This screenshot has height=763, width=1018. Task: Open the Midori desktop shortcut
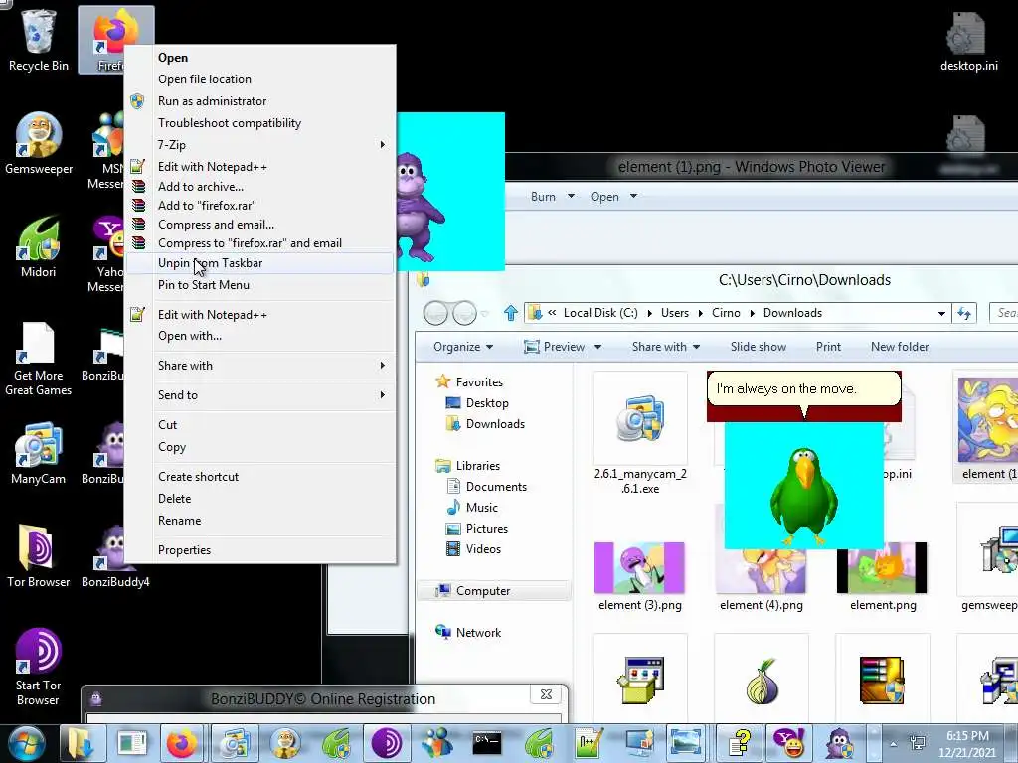pos(39,246)
